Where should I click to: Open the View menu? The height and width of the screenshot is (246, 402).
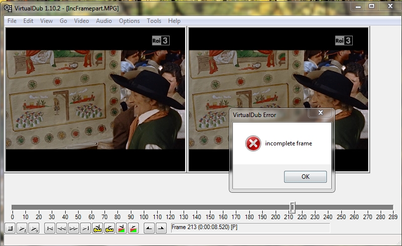click(46, 21)
